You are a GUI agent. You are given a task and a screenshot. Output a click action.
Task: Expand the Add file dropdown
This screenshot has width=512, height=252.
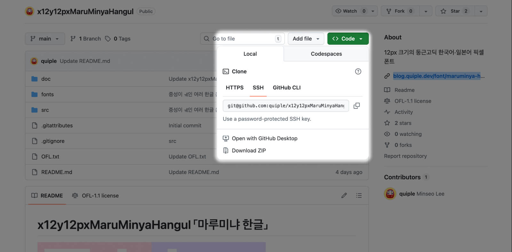(x=306, y=39)
